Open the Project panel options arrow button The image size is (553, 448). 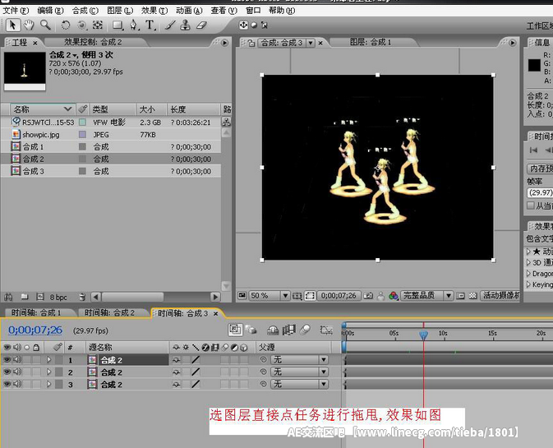[224, 43]
